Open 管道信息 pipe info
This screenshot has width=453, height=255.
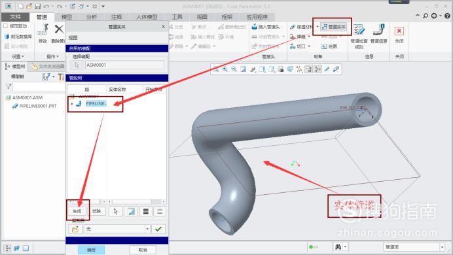pos(379,34)
